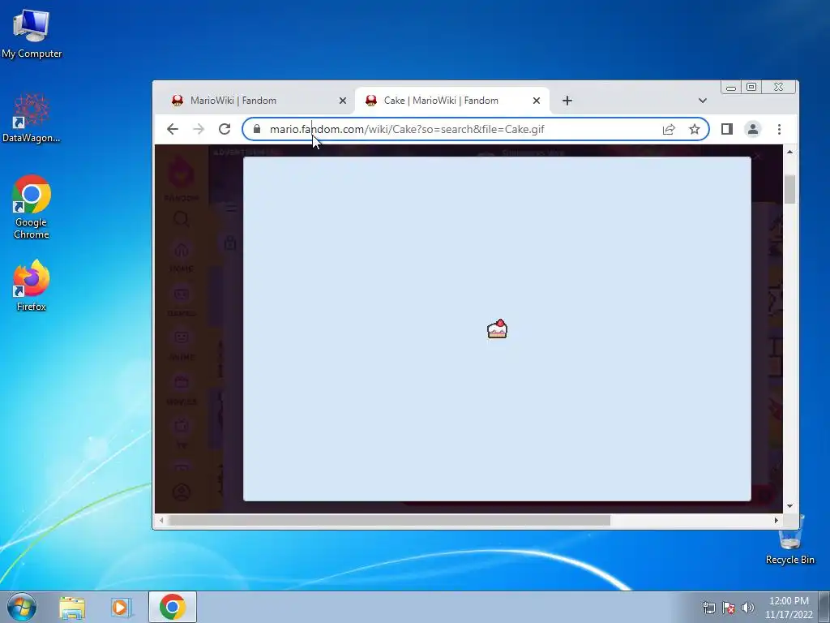
Task: Select the Recycle Bin icon
Action: pyautogui.click(x=789, y=539)
